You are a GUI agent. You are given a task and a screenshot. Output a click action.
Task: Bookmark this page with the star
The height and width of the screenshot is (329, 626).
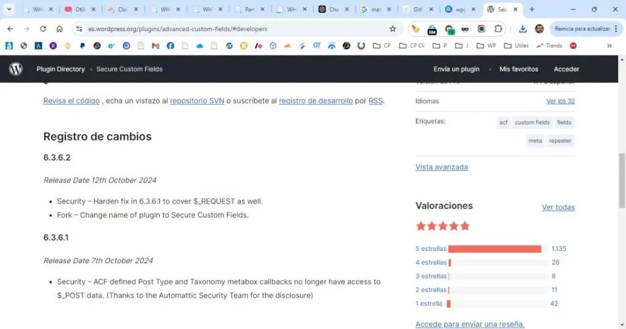point(392,29)
